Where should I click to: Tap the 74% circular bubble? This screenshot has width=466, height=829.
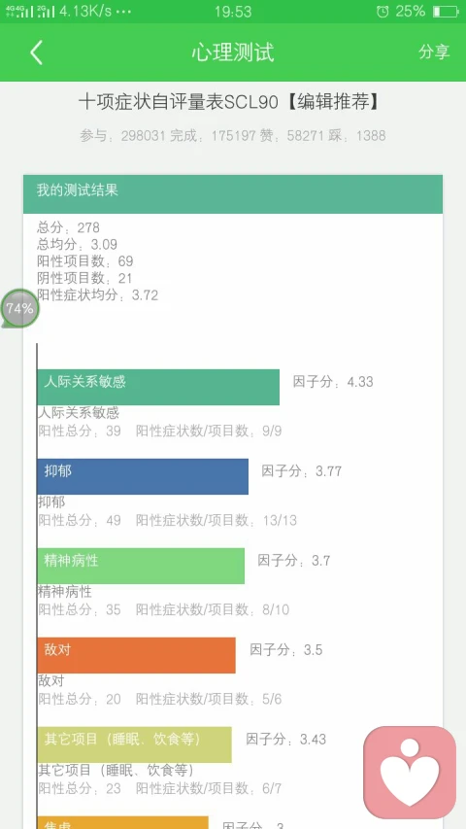pyautogui.click(x=19, y=308)
